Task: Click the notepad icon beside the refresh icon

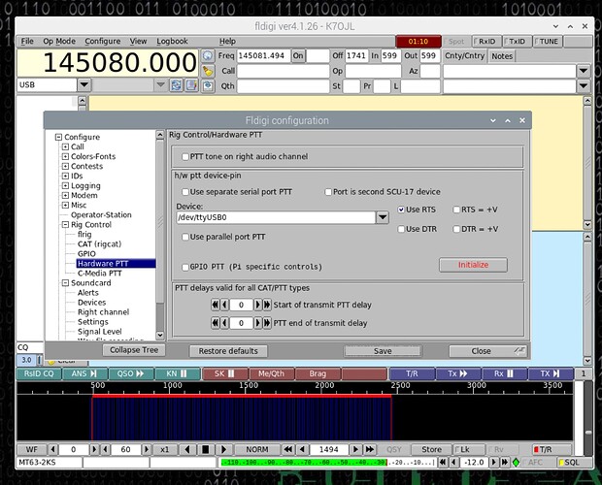Action: pyautogui.click(x=191, y=85)
